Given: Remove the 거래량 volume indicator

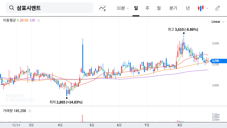Looking at the screenshot, I should pos(29,111).
